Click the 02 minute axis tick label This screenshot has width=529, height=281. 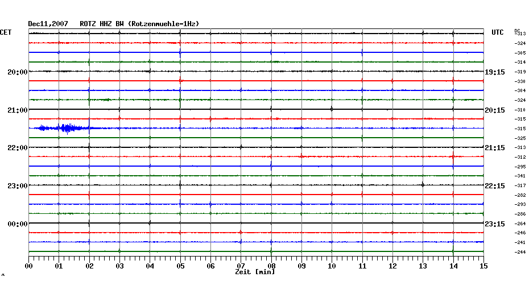pyautogui.click(x=89, y=266)
